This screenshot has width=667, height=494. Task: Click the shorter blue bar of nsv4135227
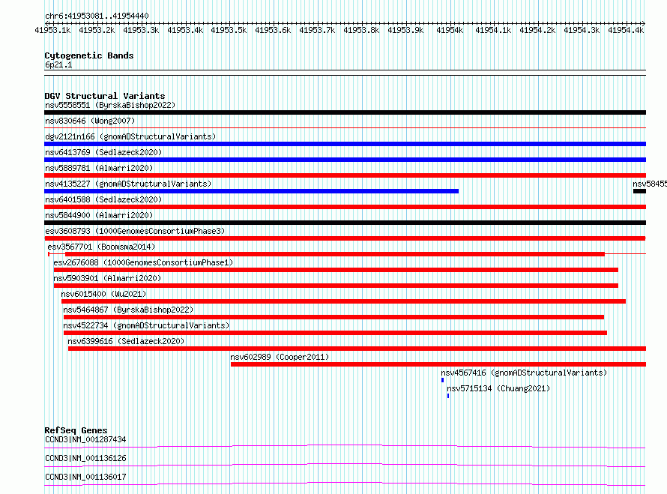tap(251, 191)
